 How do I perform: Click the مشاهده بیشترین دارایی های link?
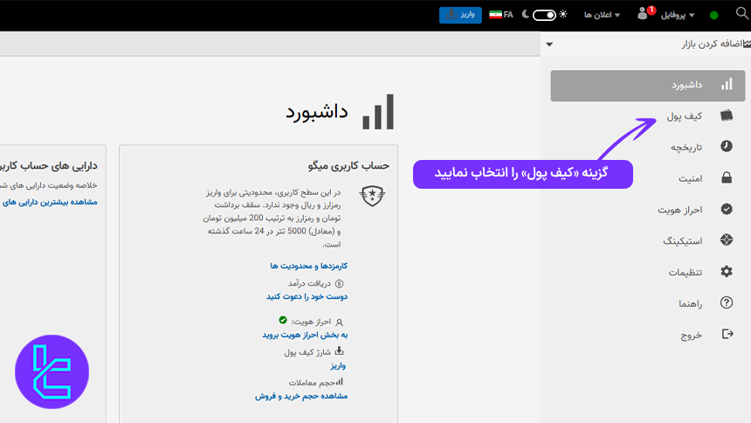50,202
